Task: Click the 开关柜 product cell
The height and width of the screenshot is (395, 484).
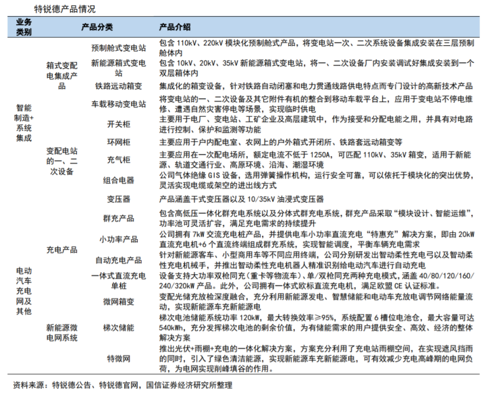Action: (118, 124)
